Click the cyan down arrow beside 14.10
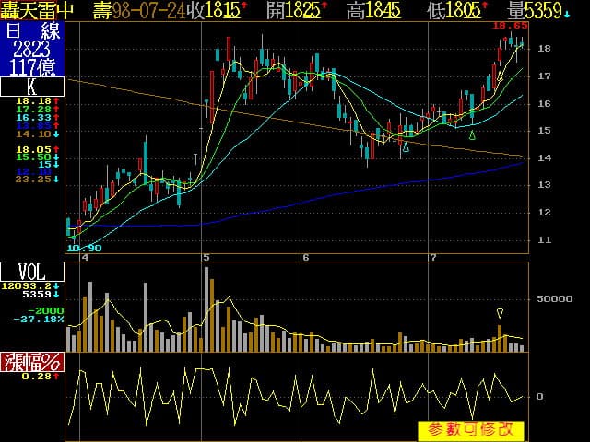Image resolution: width=590 pixels, height=442 pixels. (x=56, y=134)
